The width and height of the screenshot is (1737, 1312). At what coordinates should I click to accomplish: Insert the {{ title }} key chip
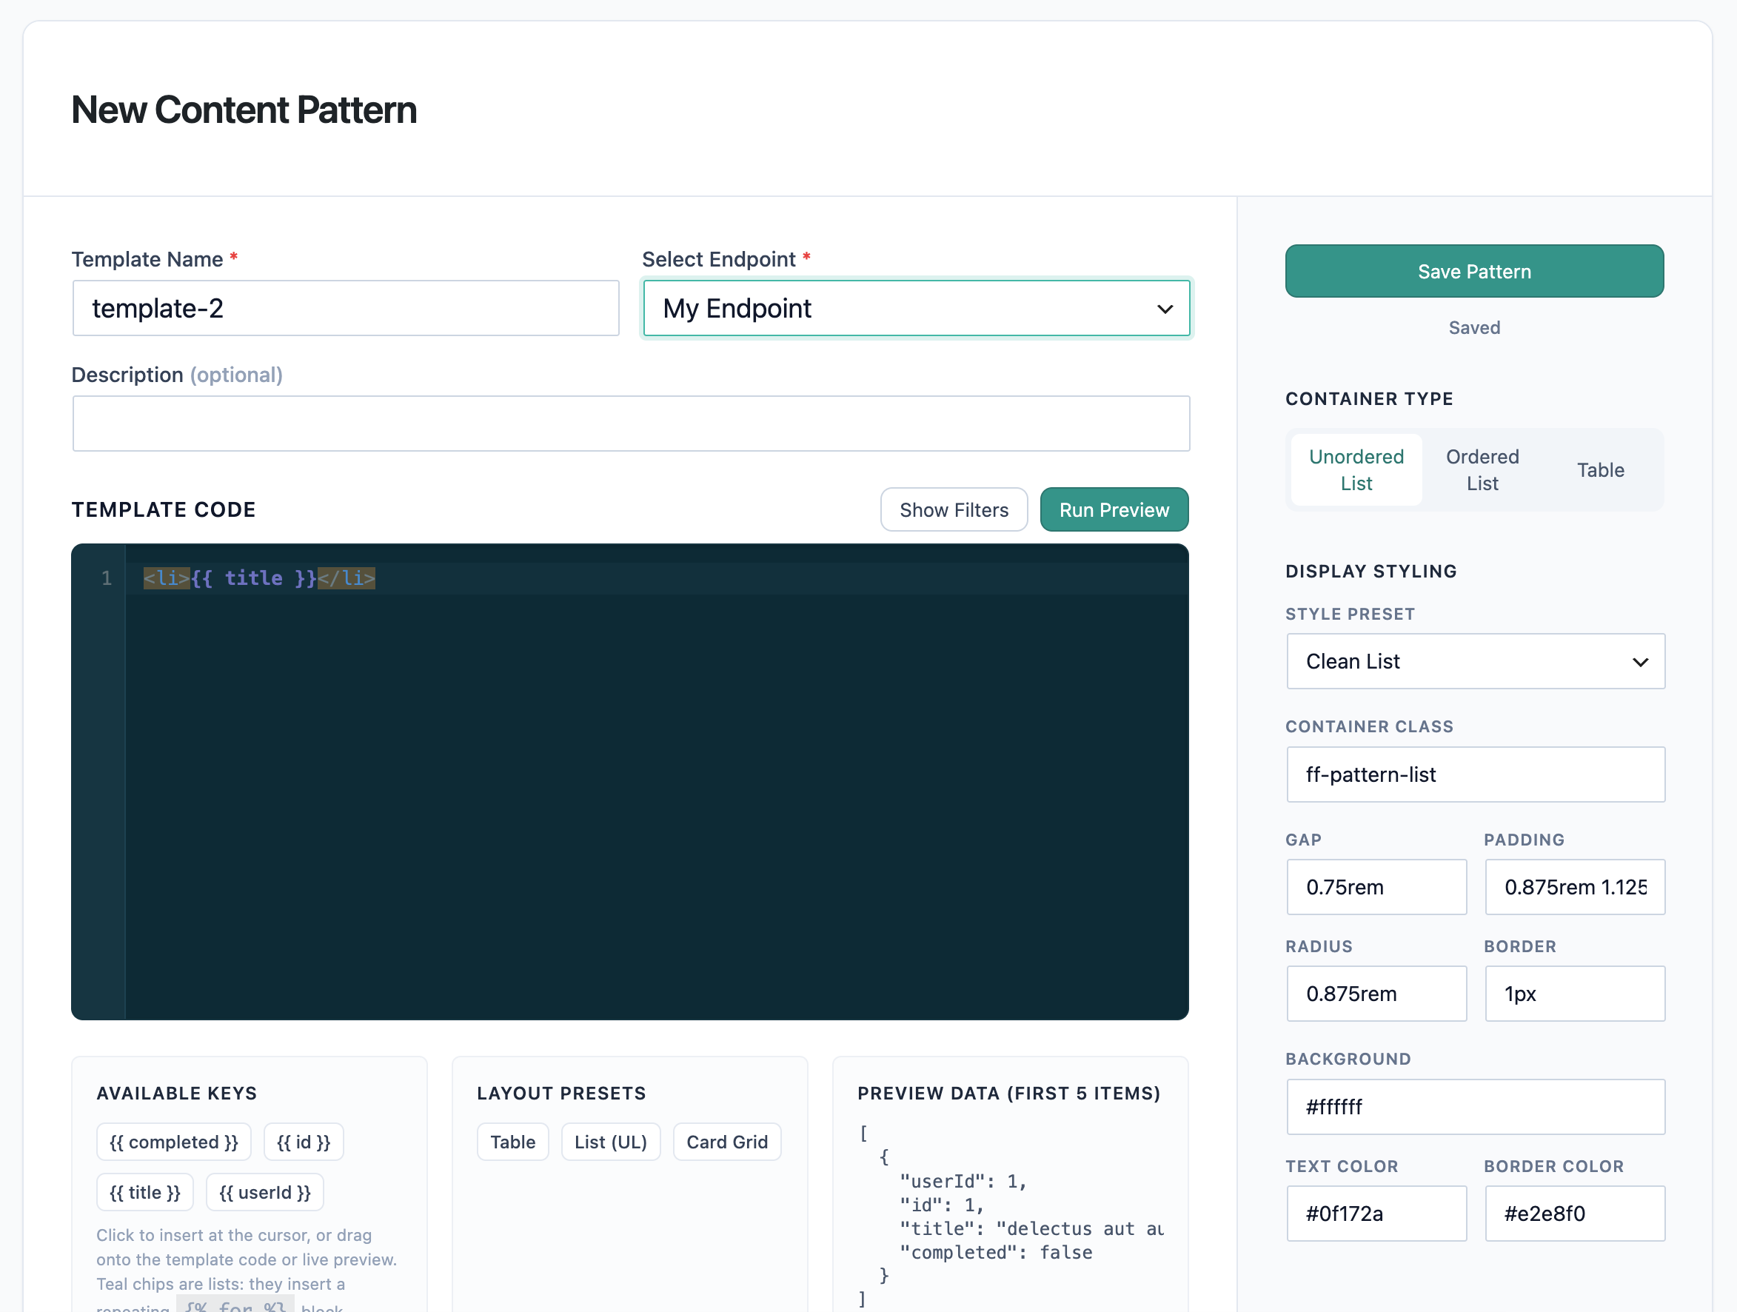click(144, 1192)
